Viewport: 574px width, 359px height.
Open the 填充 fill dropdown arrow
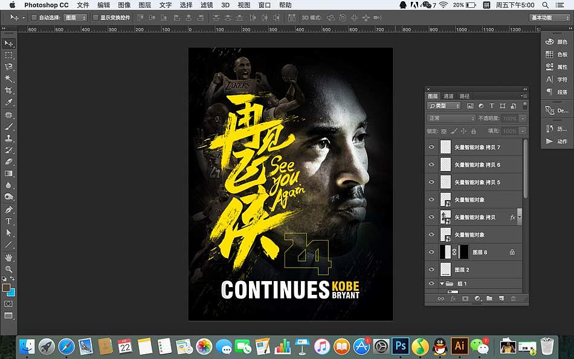pos(523,131)
